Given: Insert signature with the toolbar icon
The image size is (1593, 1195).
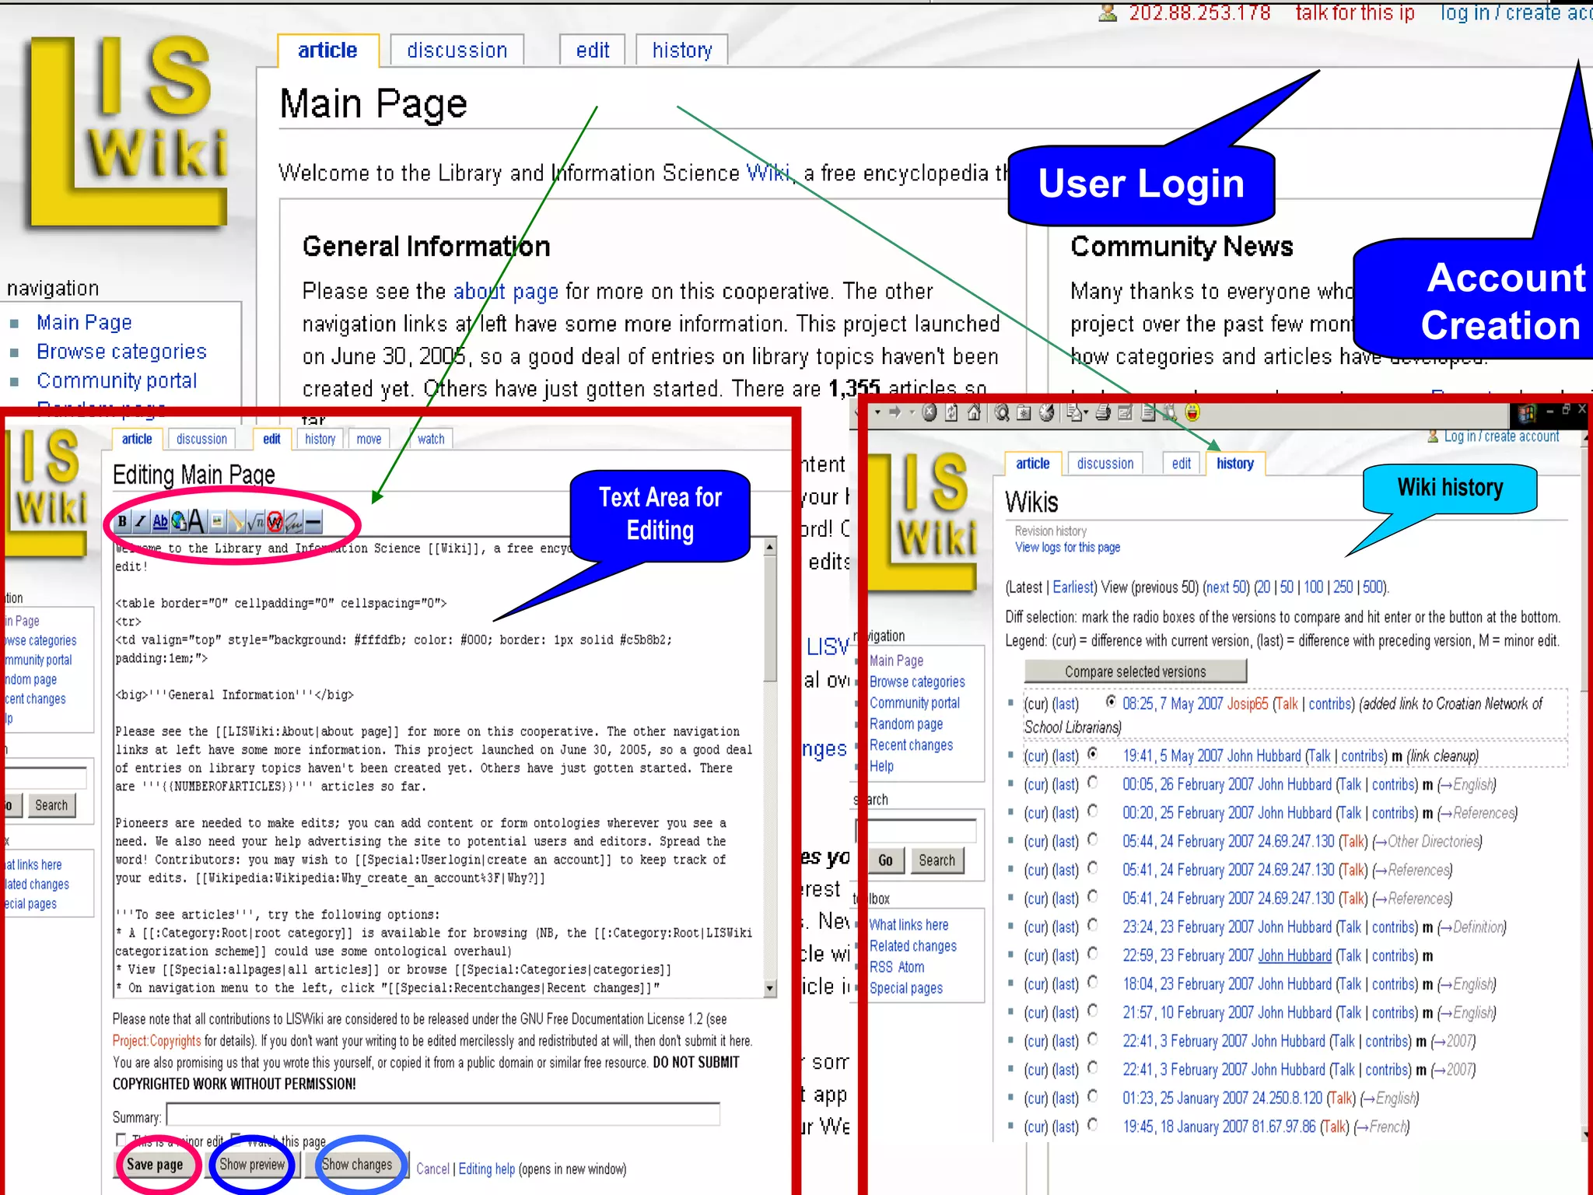Looking at the screenshot, I should (x=294, y=523).
